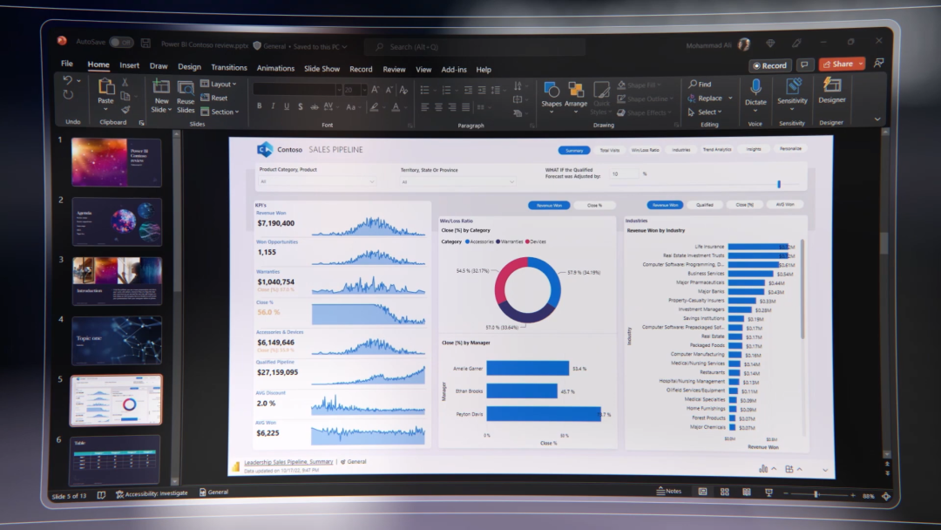Switch to Slide Sorter view in status bar
The height and width of the screenshot is (530, 941).
725,493
